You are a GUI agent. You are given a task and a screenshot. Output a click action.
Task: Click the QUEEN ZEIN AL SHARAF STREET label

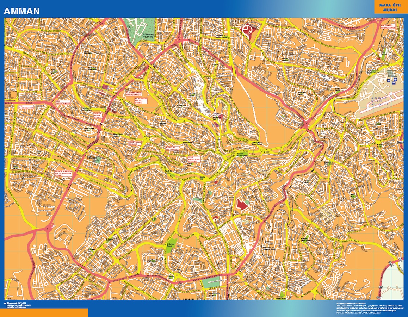pyautogui.click(x=31, y=157)
